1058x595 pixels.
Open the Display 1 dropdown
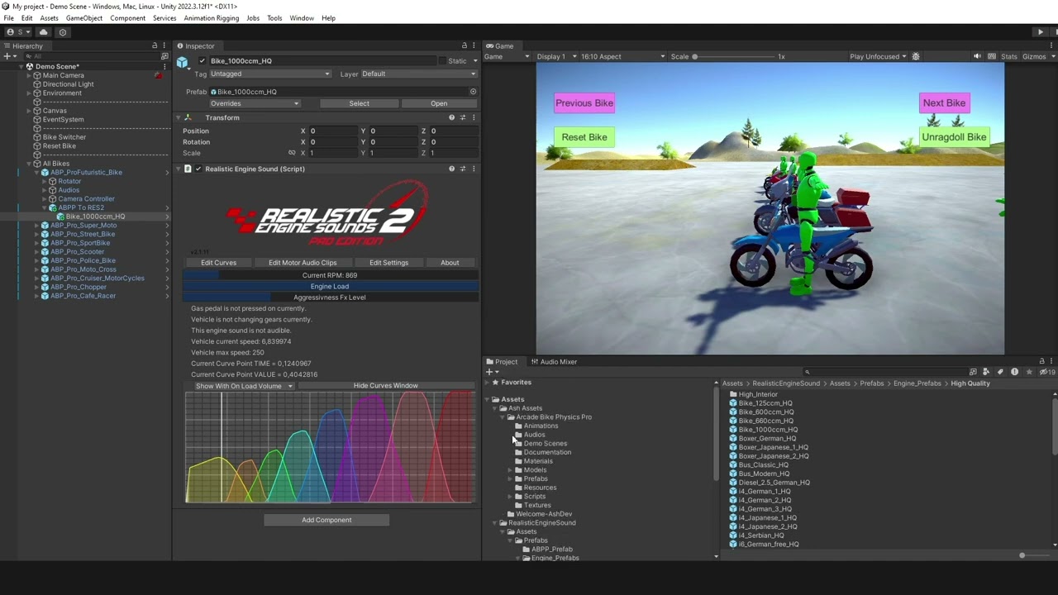(x=555, y=56)
